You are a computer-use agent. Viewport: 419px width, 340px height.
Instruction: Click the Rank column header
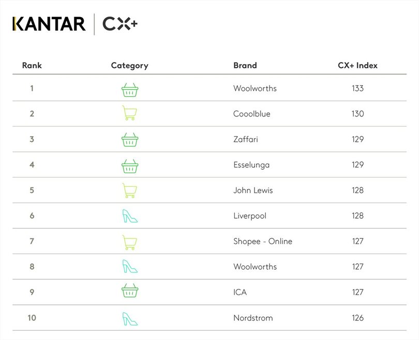(x=32, y=66)
